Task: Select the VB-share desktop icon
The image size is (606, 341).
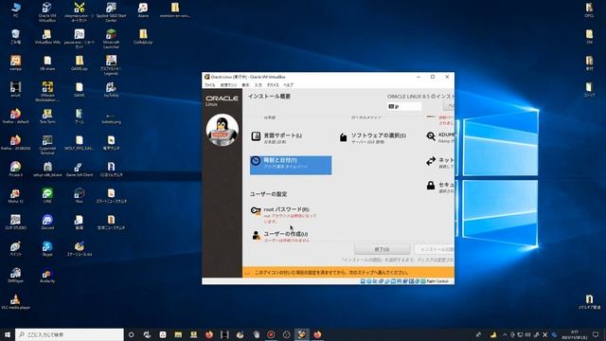Action: coord(47,63)
